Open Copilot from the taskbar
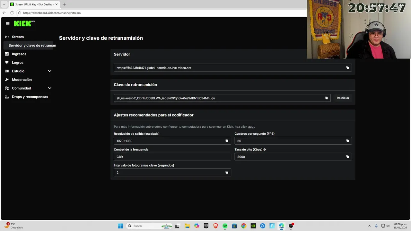 point(197,226)
